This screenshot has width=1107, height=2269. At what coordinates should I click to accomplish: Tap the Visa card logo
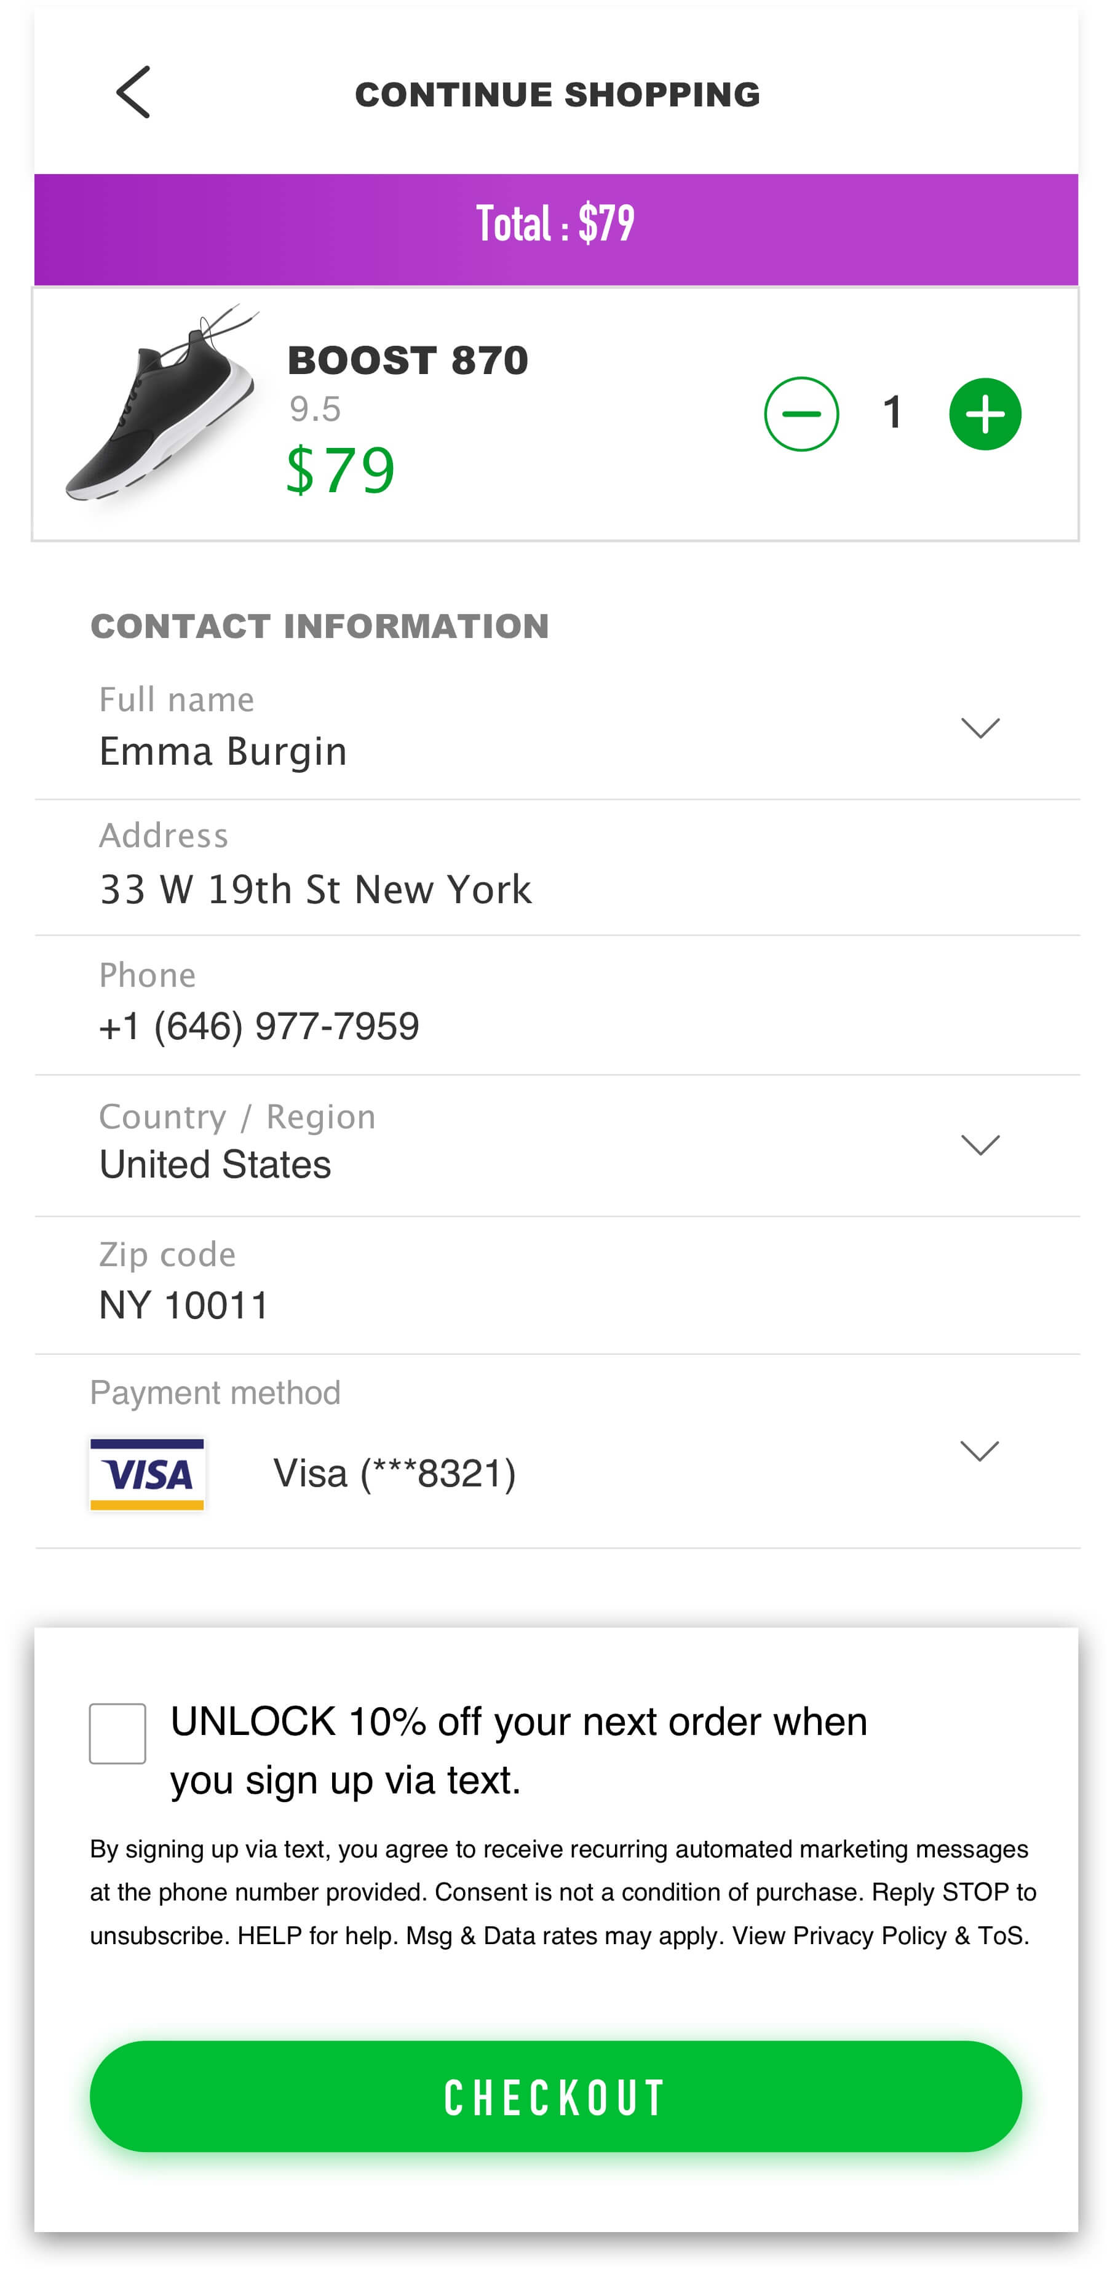(147, 1473)
